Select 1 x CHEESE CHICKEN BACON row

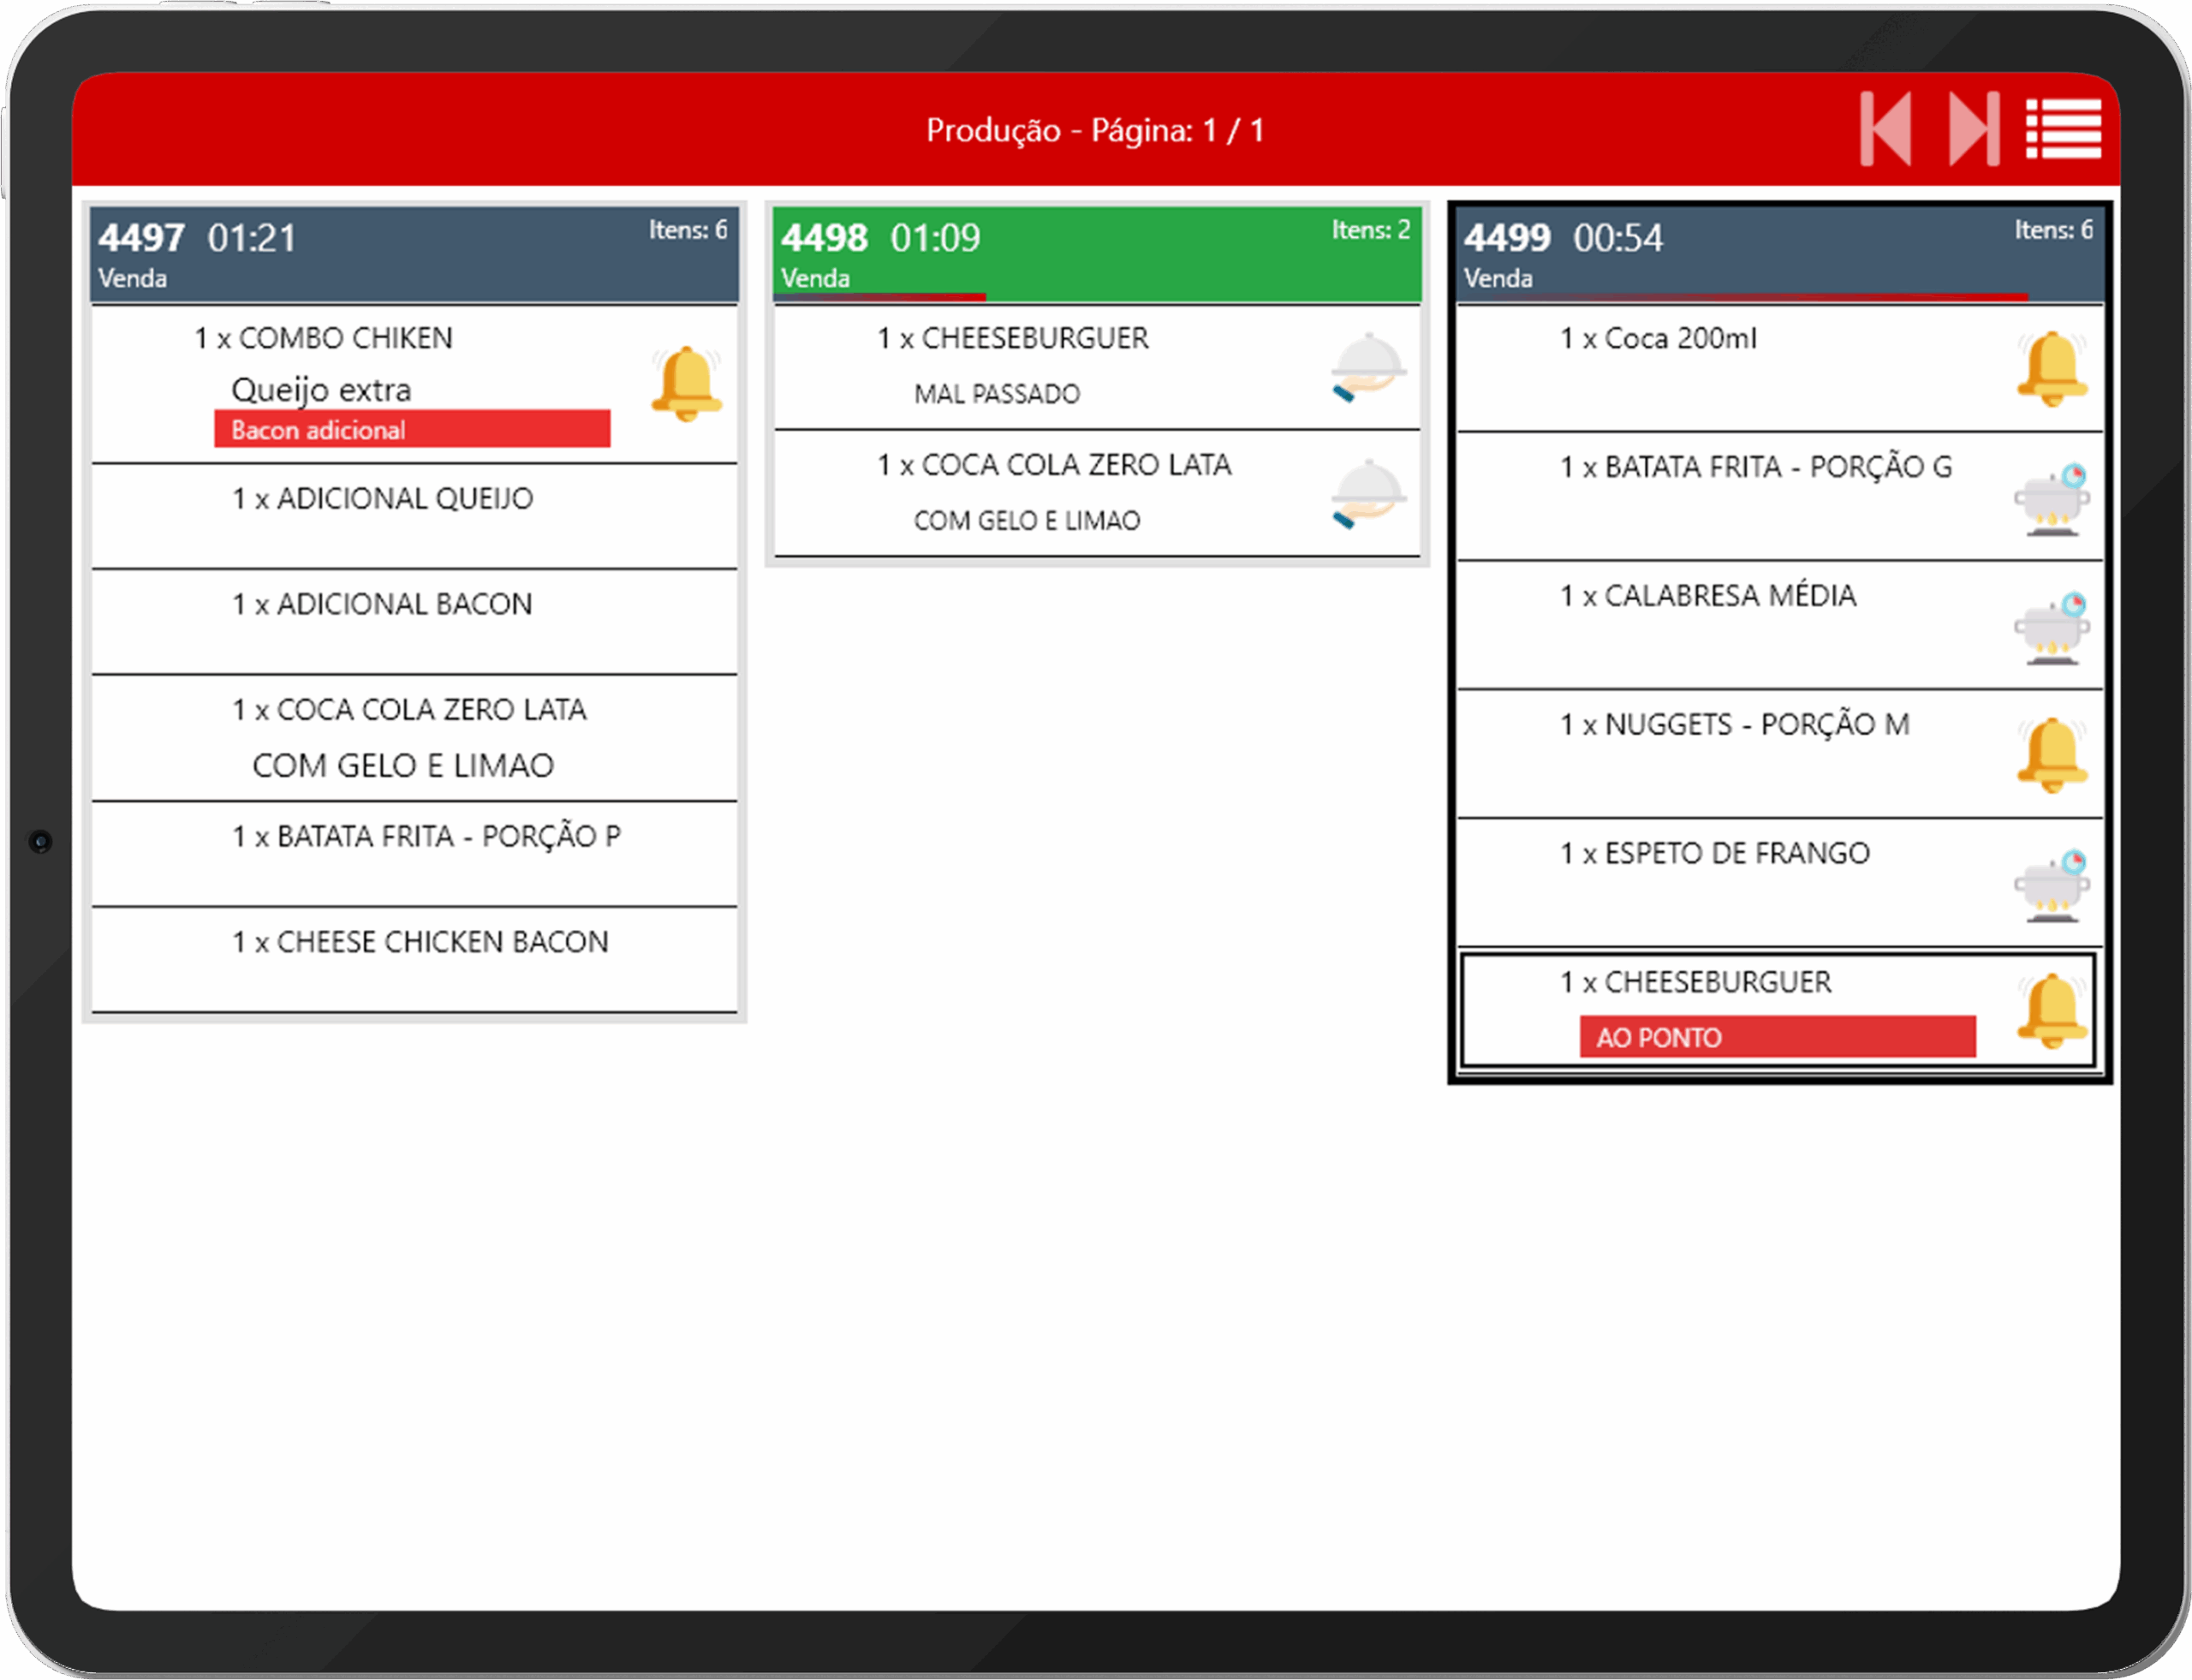point(414,960)
